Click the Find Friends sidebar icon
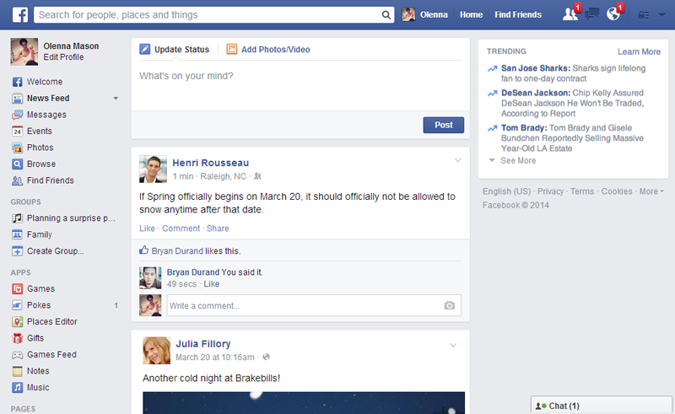The width and height of the screenshot is (675, 414). point(17,180)
